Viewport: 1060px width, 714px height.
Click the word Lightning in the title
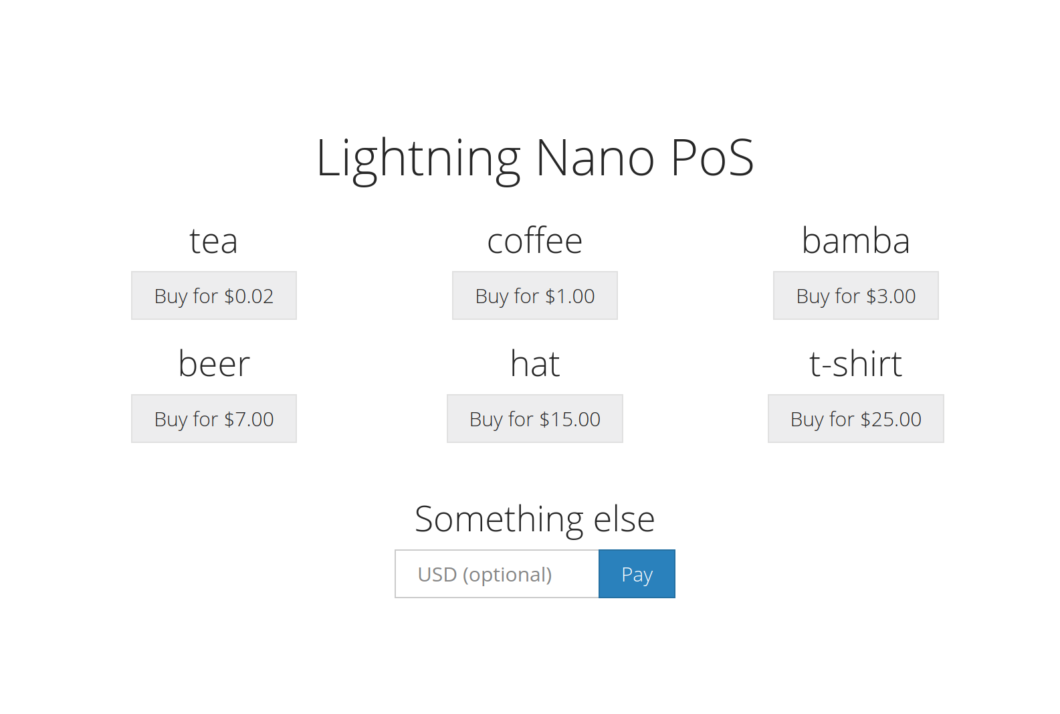tap(419, 161)
